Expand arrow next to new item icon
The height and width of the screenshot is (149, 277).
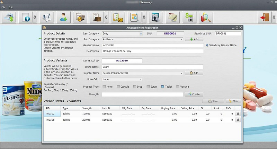point(35,17)
